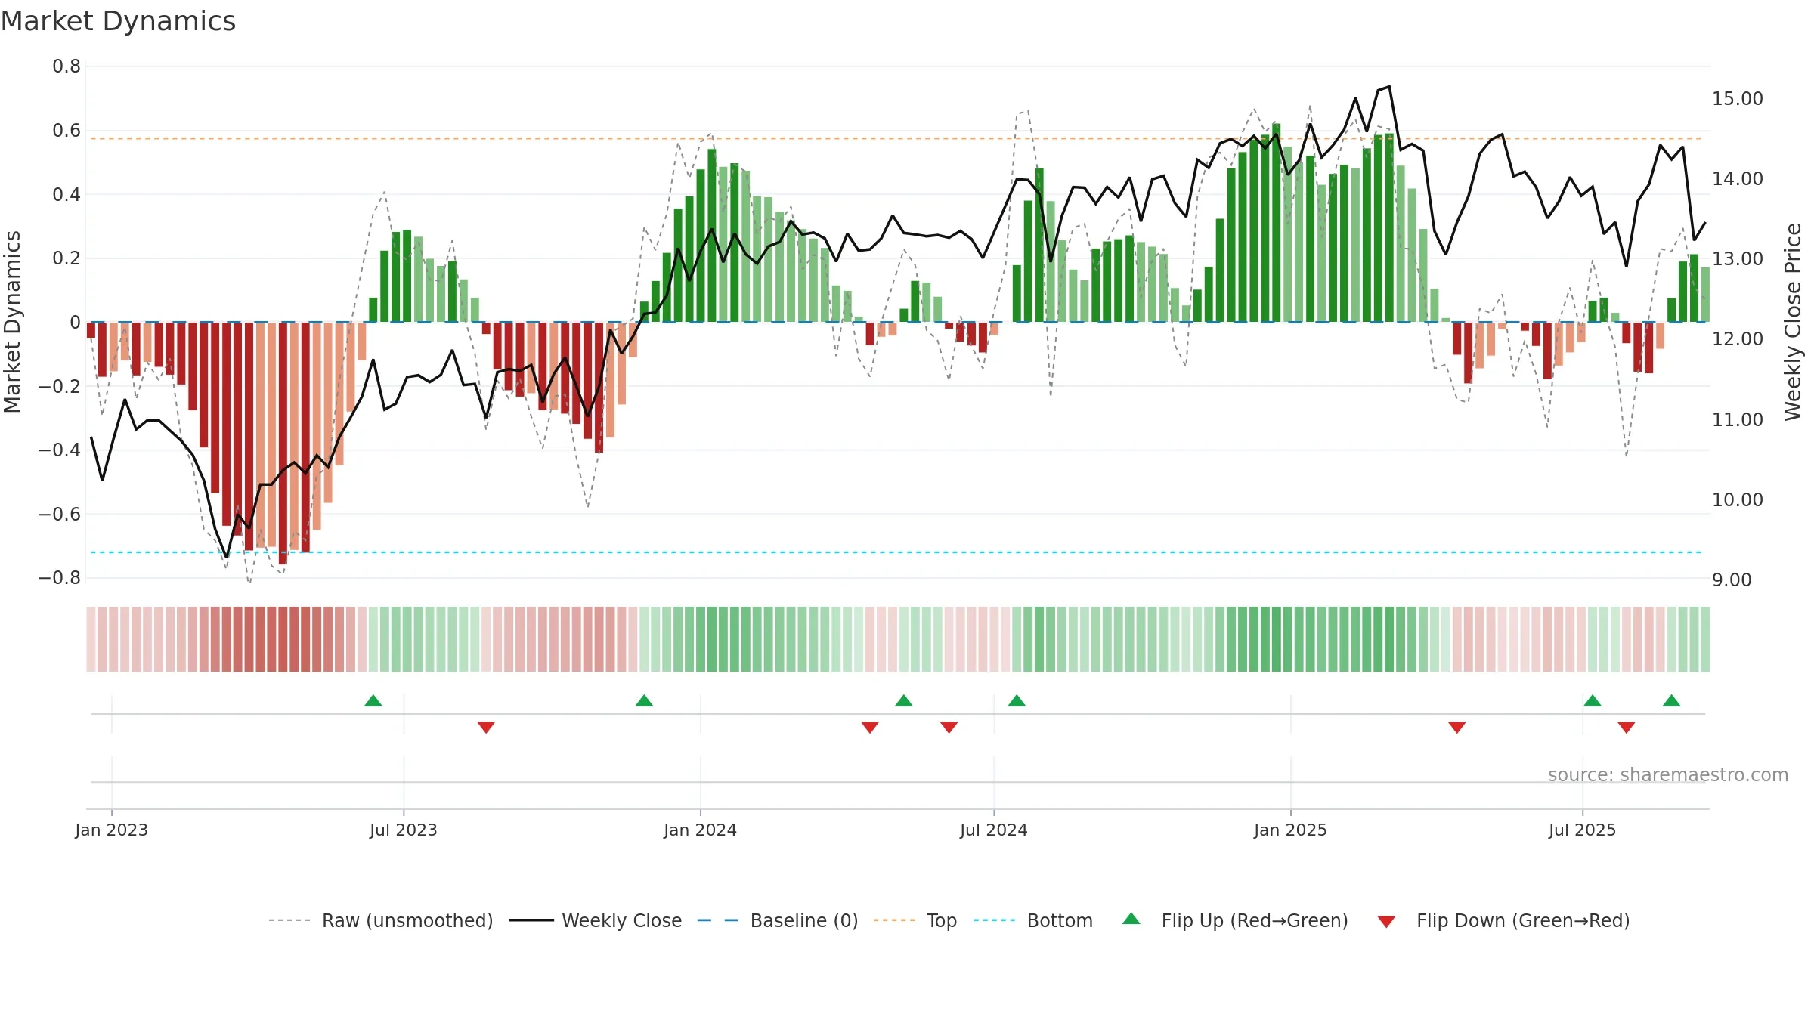Click the red Flip Down marker in June 2024
The width and height of the screenshot is (1814, 1020).
click(949, 728)
